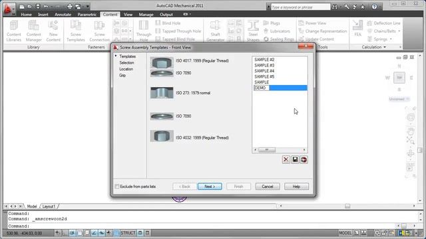Viewport: 426px width, 239px height.
Task: Open the FEA calculation tool
Action: pos(358,29)
